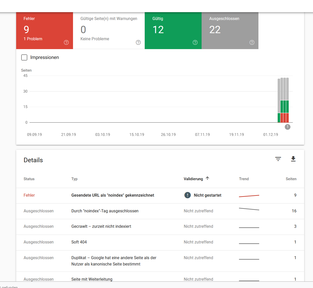This screenshot has height=288, width=313.
Task: Click the red Fehler status label in table
Action: coord(29,195)
